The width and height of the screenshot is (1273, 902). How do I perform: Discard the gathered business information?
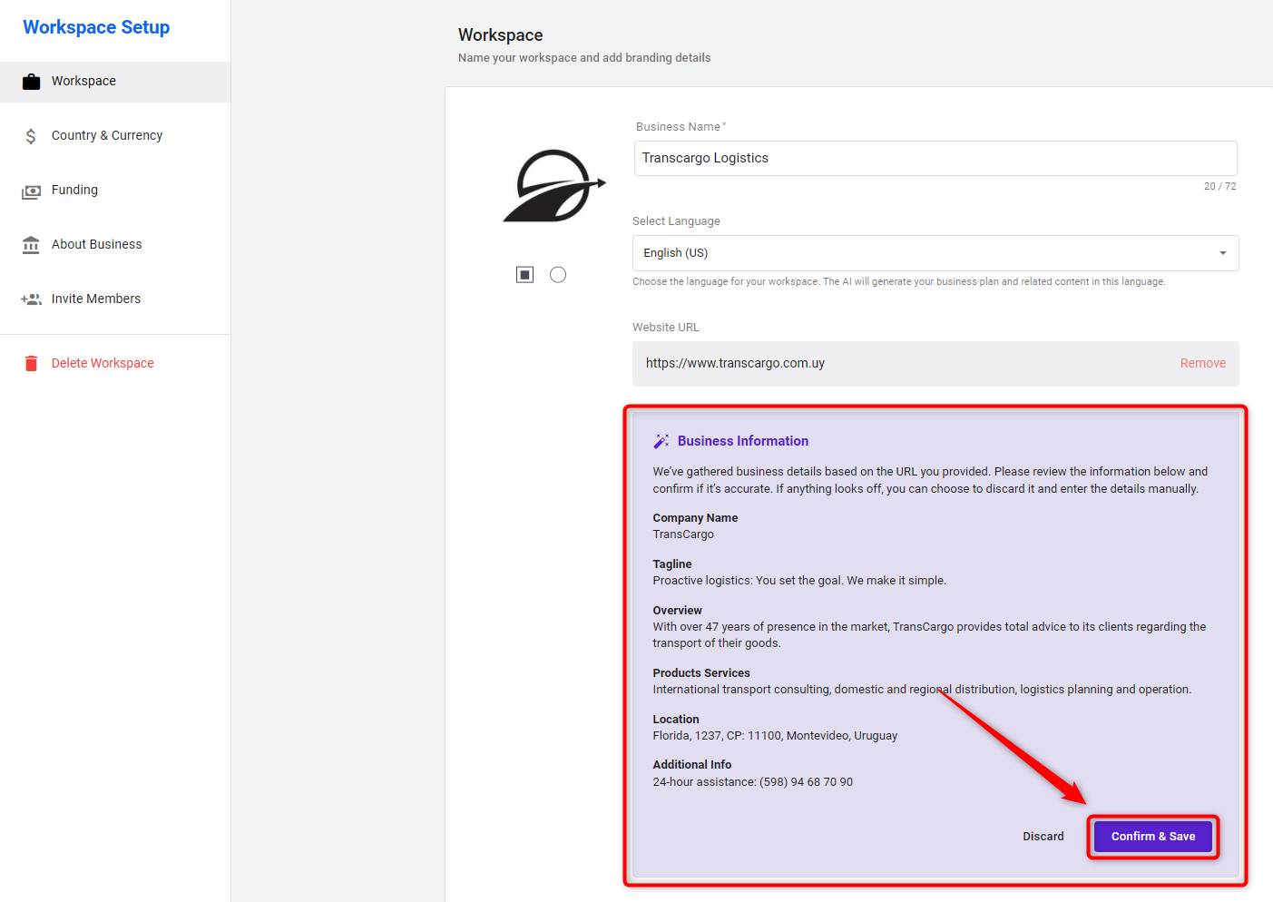(x=1043, y=837)
